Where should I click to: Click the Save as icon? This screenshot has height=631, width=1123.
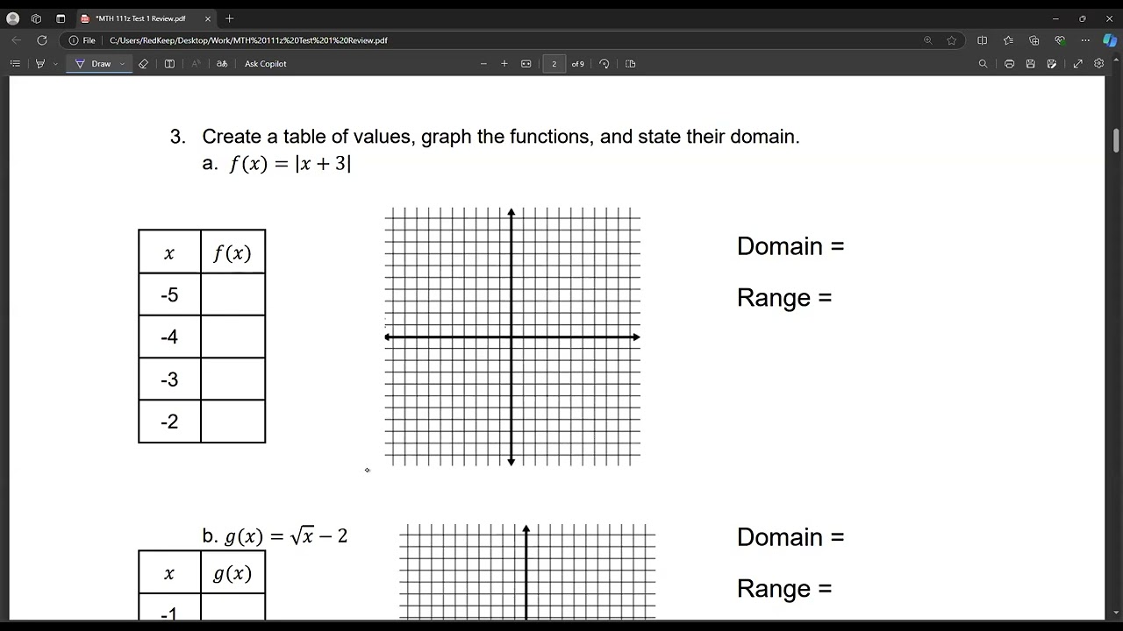(x=1052, y=64)
